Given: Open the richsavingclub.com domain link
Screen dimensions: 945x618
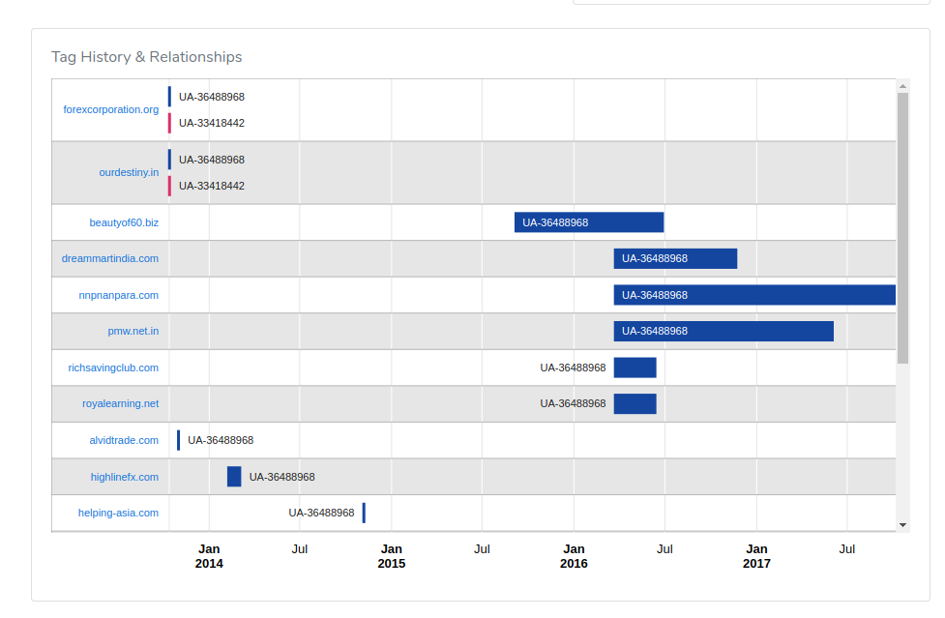Looking at the screenshot, I should (113, 368).
